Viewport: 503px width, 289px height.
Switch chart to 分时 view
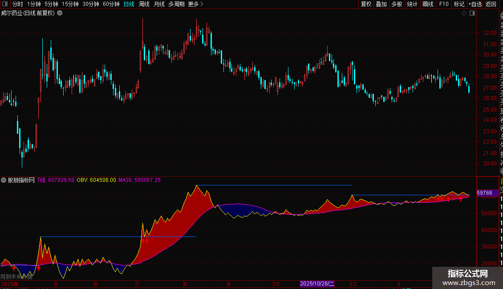coord(17,4)
